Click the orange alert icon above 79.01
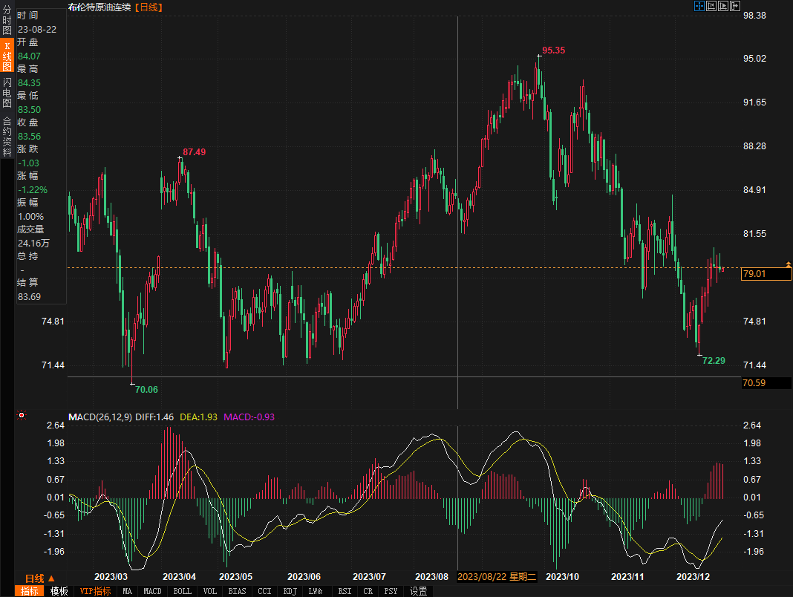This screenshot has height=597, width=793. (788, 264)
